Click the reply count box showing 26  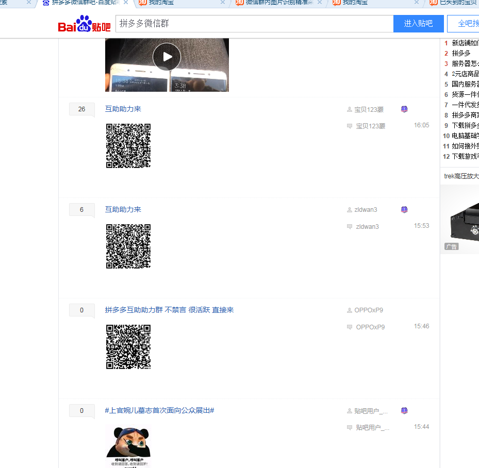(x=81, y=109)
